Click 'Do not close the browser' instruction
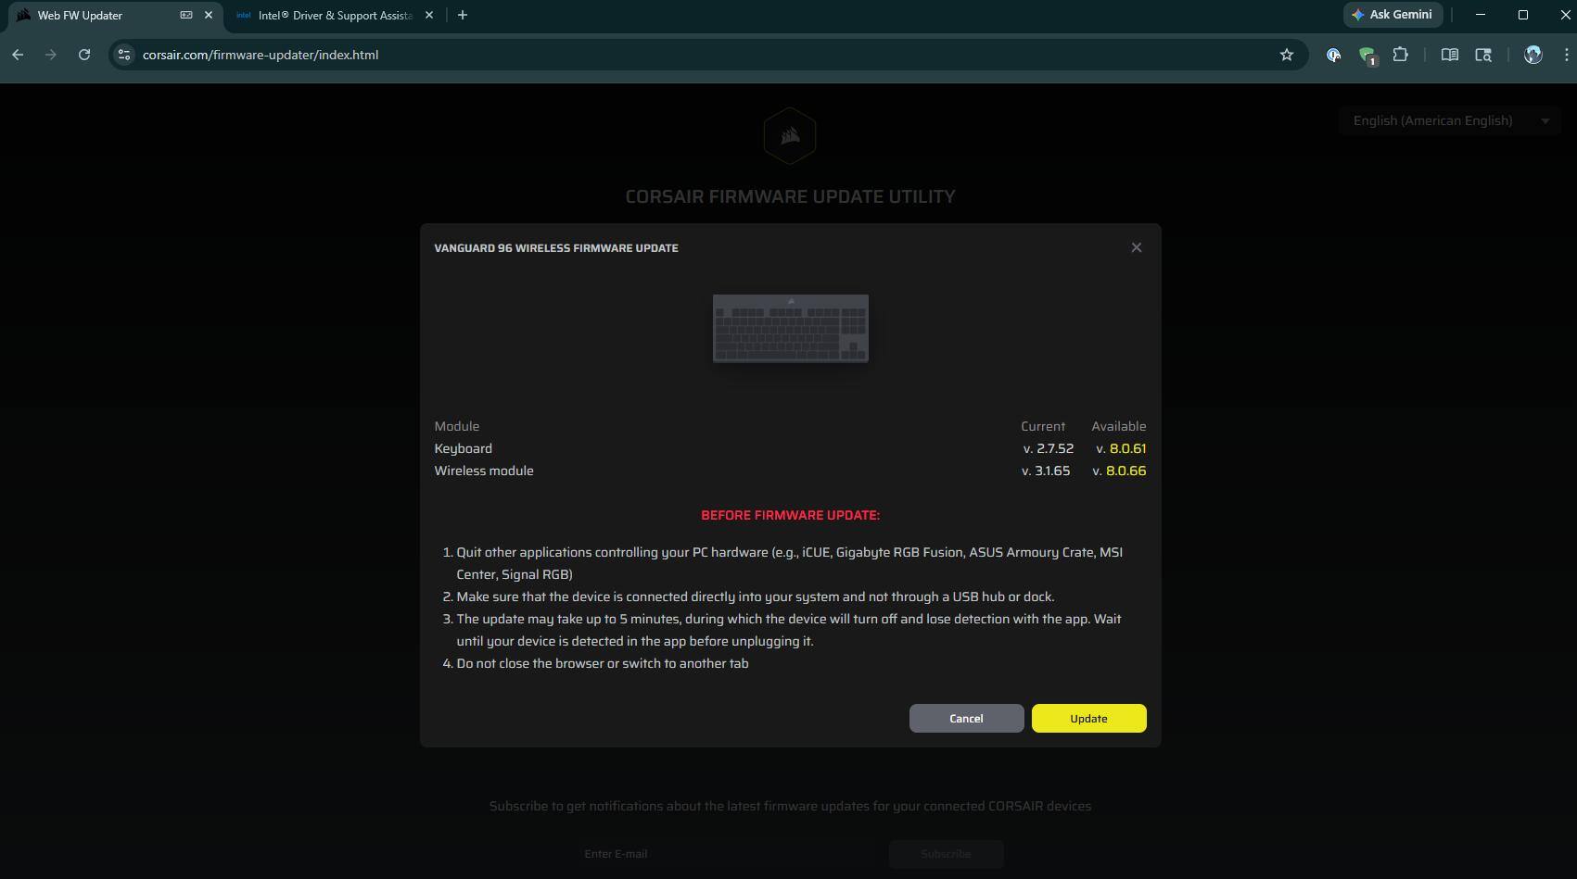The width and height of the screenshot is (1577, 879). tap(603, 663)
